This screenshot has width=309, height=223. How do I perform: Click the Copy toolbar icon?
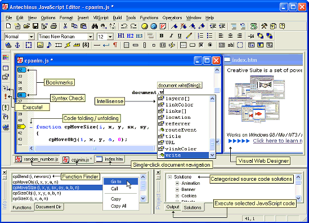point(74,26)
